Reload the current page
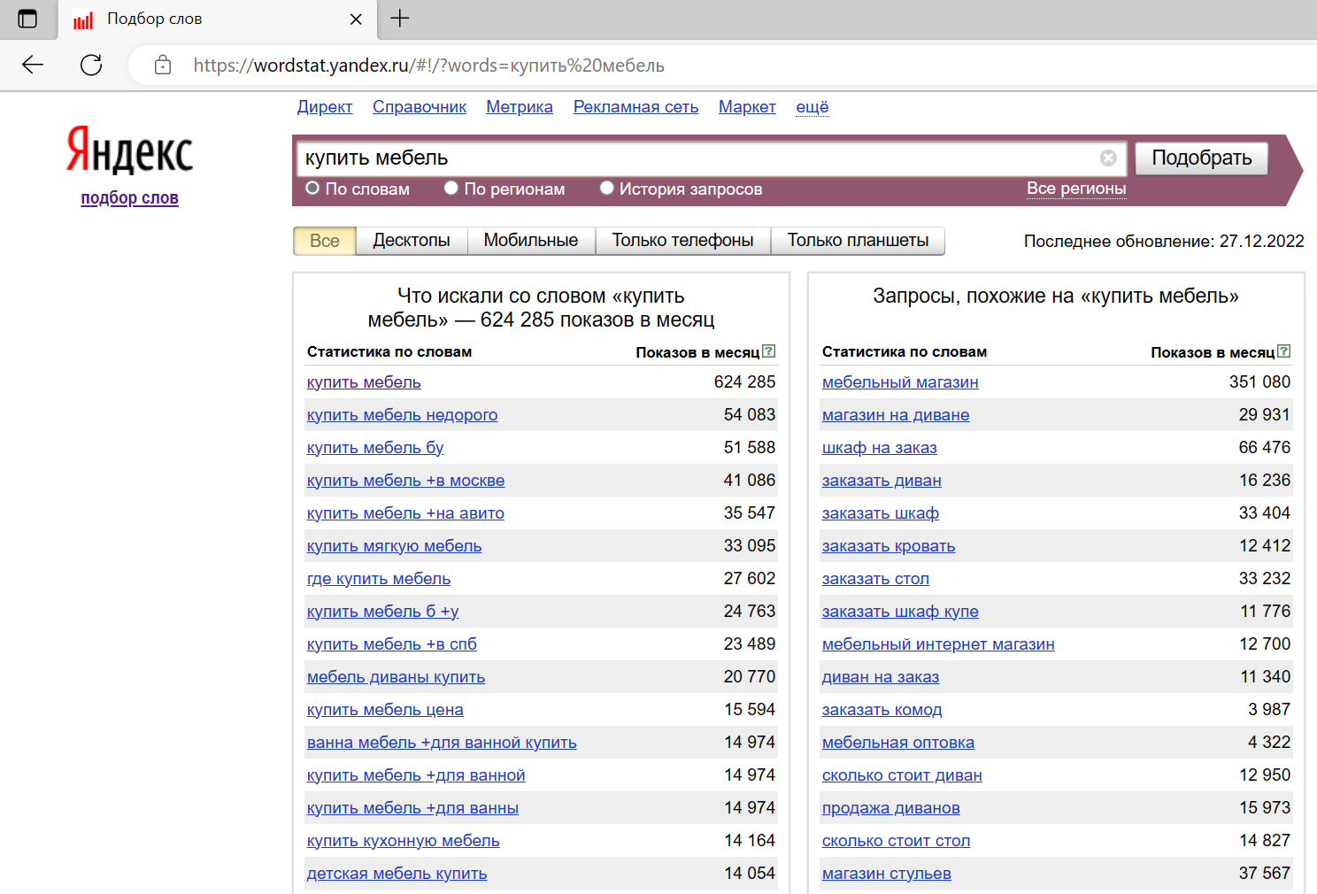This screenshot has width=1317, height=894. click(x=91, y=65)
